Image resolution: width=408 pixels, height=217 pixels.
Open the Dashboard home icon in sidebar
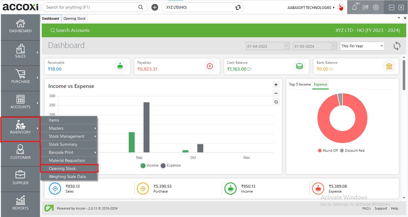point(20,24)
